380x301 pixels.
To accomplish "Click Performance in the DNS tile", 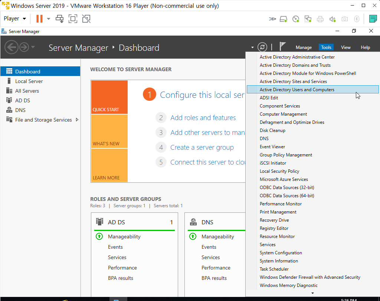I will pos(216,268).
